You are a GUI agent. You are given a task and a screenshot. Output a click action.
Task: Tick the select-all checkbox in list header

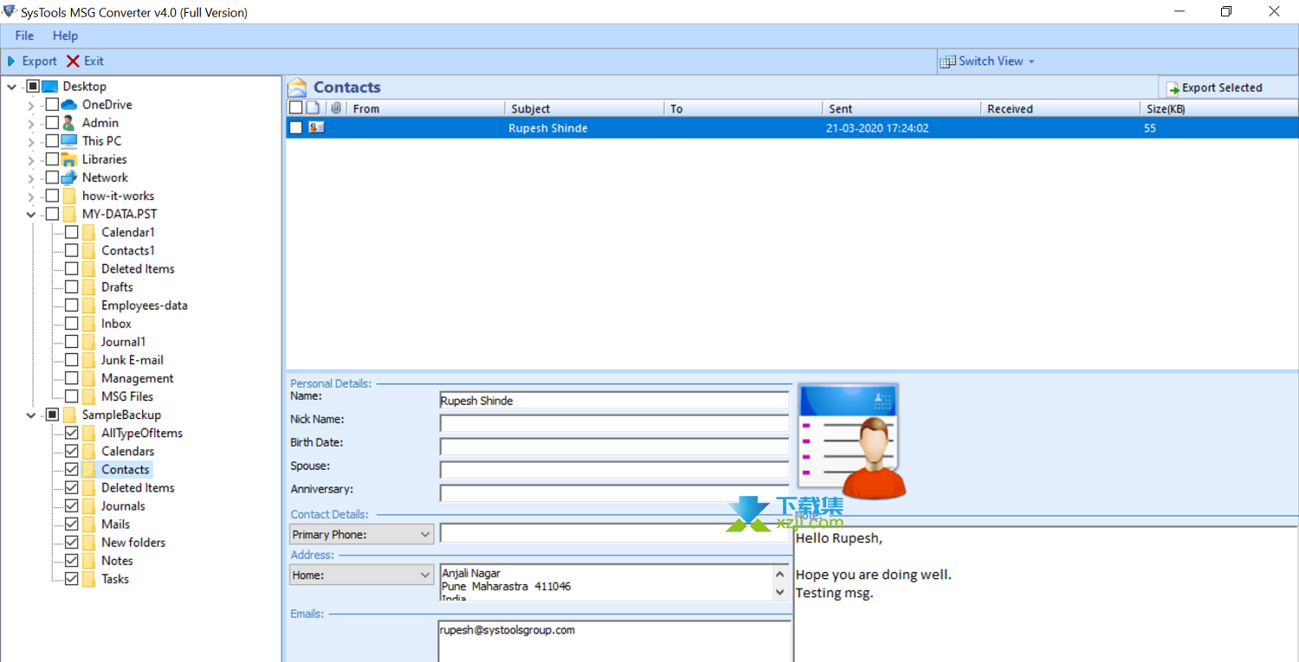point(296,108)
